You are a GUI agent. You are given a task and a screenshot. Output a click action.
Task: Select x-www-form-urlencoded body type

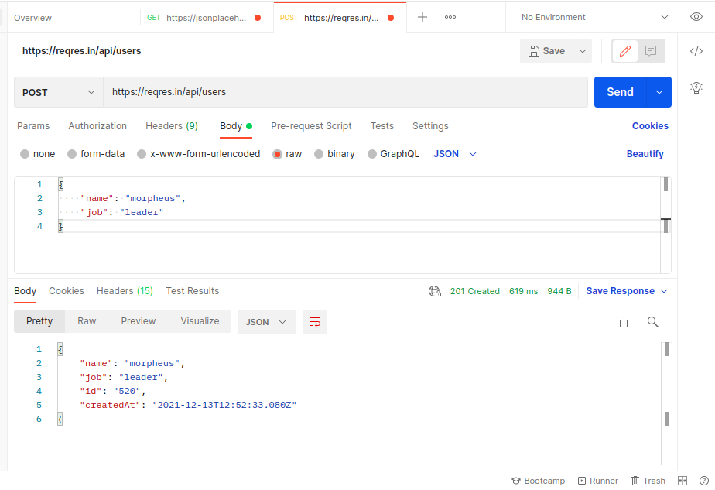pos(198,154)
